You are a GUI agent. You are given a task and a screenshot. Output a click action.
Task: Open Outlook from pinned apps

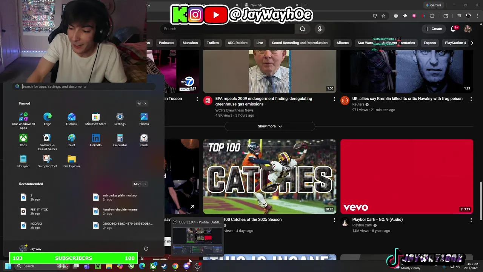[x=72, y=119]
